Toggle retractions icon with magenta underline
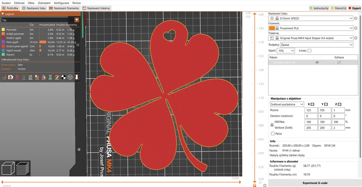The width and height of the screenshot is (362, 187). (17, 77)
